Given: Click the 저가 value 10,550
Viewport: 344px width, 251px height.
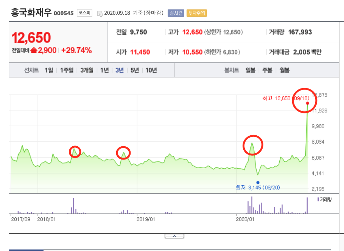Looking at the screenshot, I should [x=192, y=52].
